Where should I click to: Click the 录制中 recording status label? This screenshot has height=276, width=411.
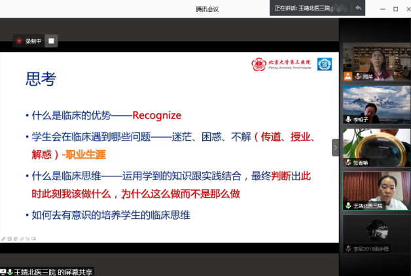click(x=33, y=41)
